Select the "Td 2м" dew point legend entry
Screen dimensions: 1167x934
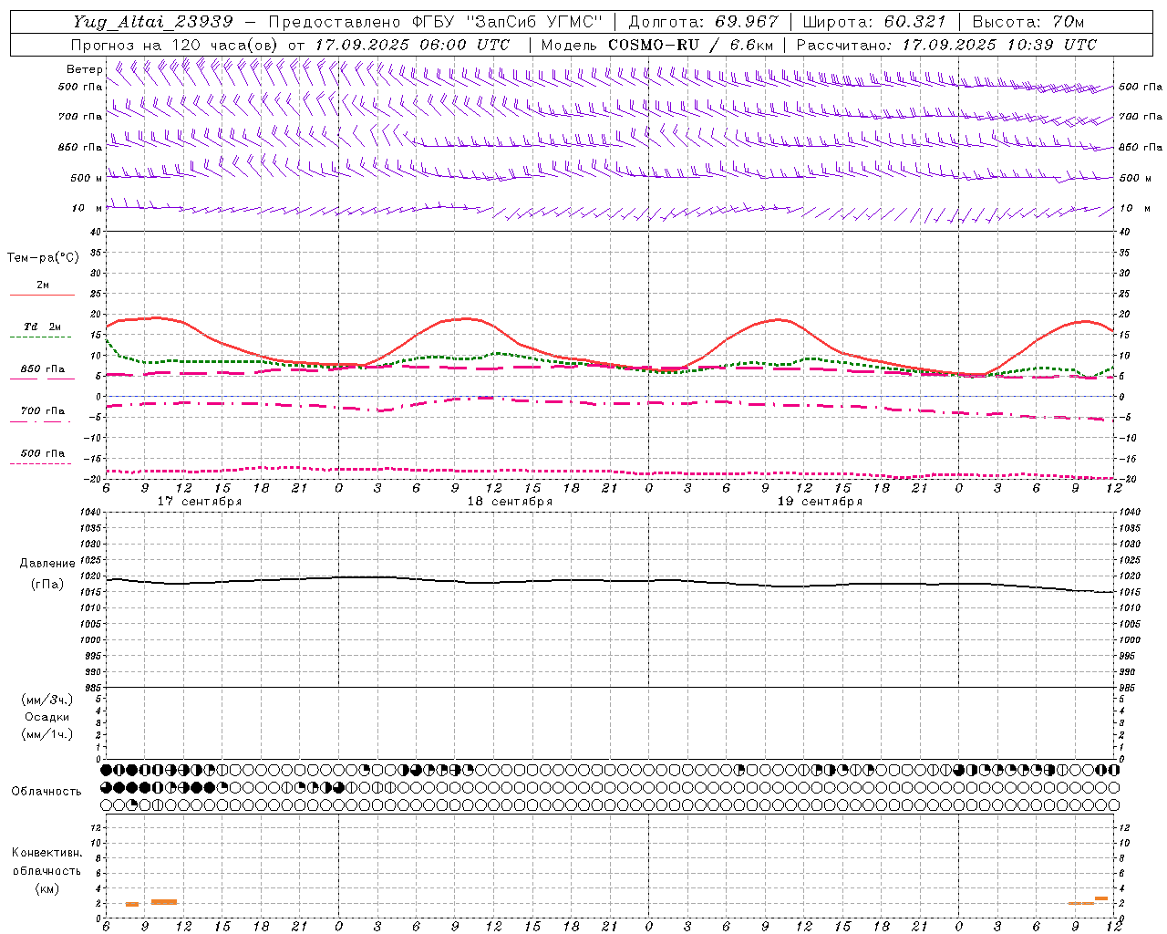(42, 327)
